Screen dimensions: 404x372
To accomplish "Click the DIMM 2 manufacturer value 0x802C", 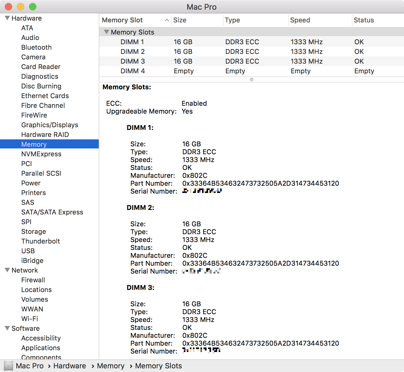I will tap(195, 255).
